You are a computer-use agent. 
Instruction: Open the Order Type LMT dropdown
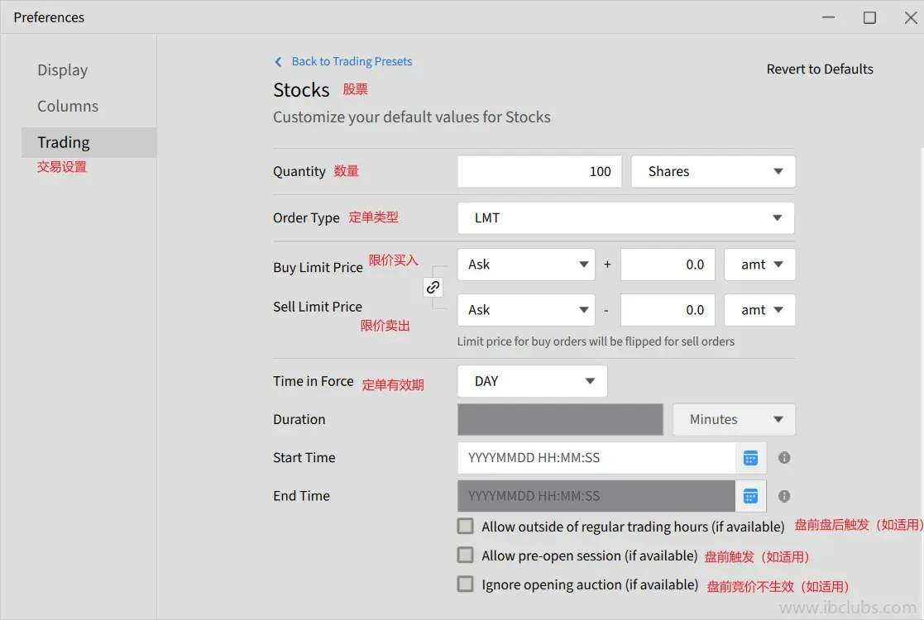pyautogui.click(x=625, y=218)
